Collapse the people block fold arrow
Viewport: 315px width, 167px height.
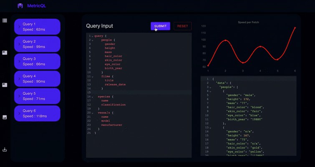93,40
